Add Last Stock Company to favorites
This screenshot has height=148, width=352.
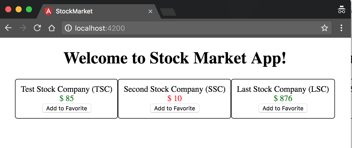283,108
